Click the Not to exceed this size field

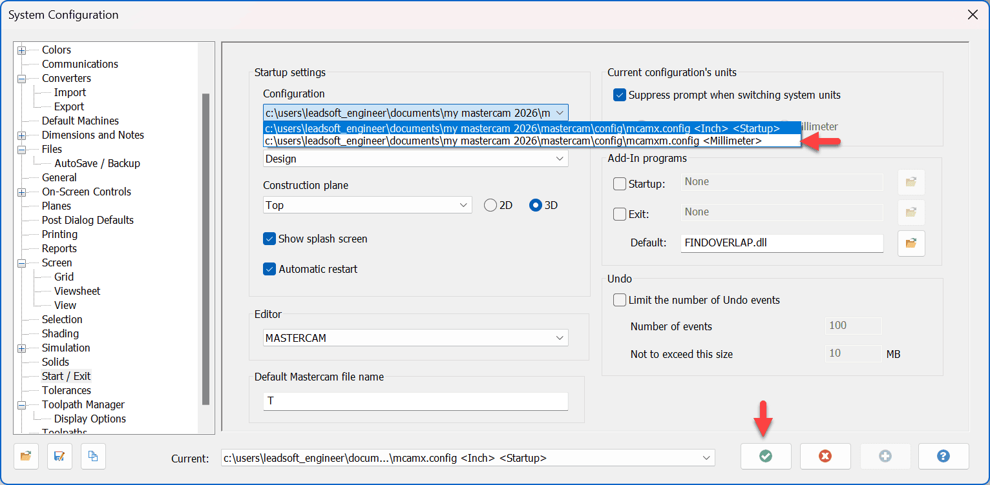pyautogui.click(x=854, y=353)
